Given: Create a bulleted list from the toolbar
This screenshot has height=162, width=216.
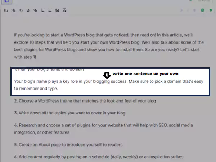Looking at the screenshot, I should [50, 10].
